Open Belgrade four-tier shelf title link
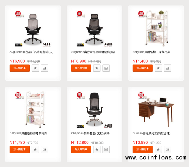 (28, 133)
